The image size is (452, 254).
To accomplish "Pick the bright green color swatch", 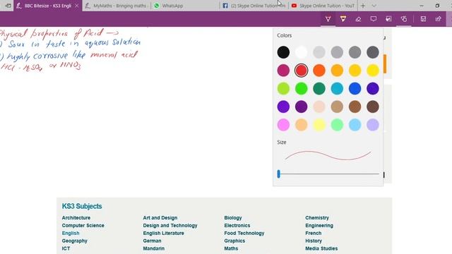I will [302, 89].
